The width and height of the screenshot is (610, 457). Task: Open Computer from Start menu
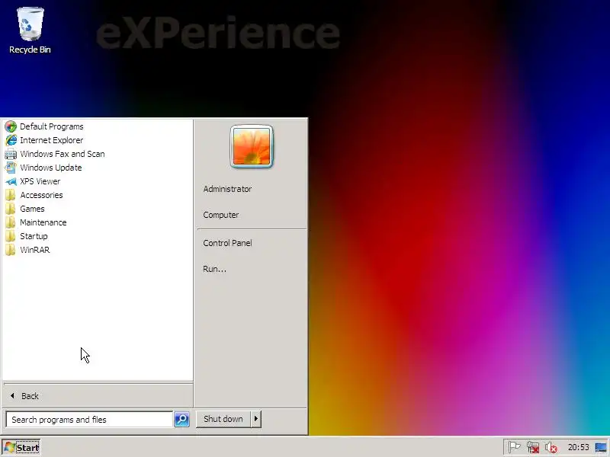point(221,215)
